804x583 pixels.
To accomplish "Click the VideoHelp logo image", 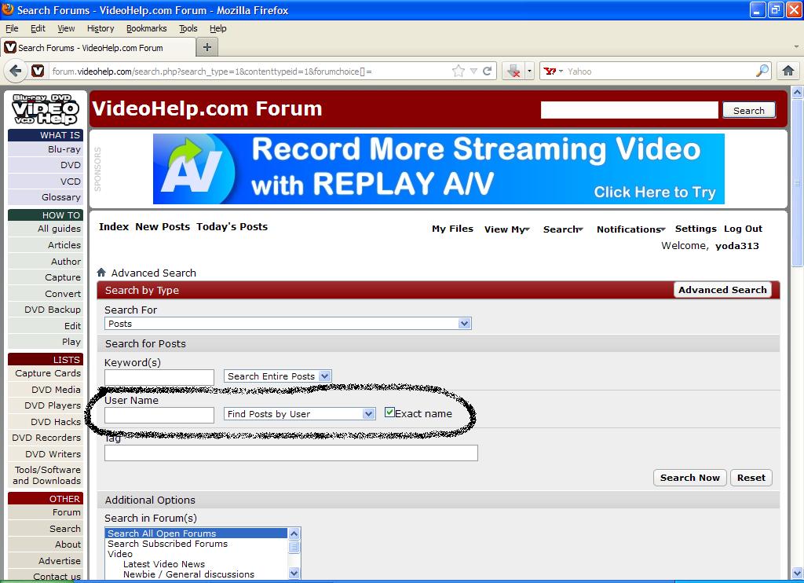I will point(45,109).
